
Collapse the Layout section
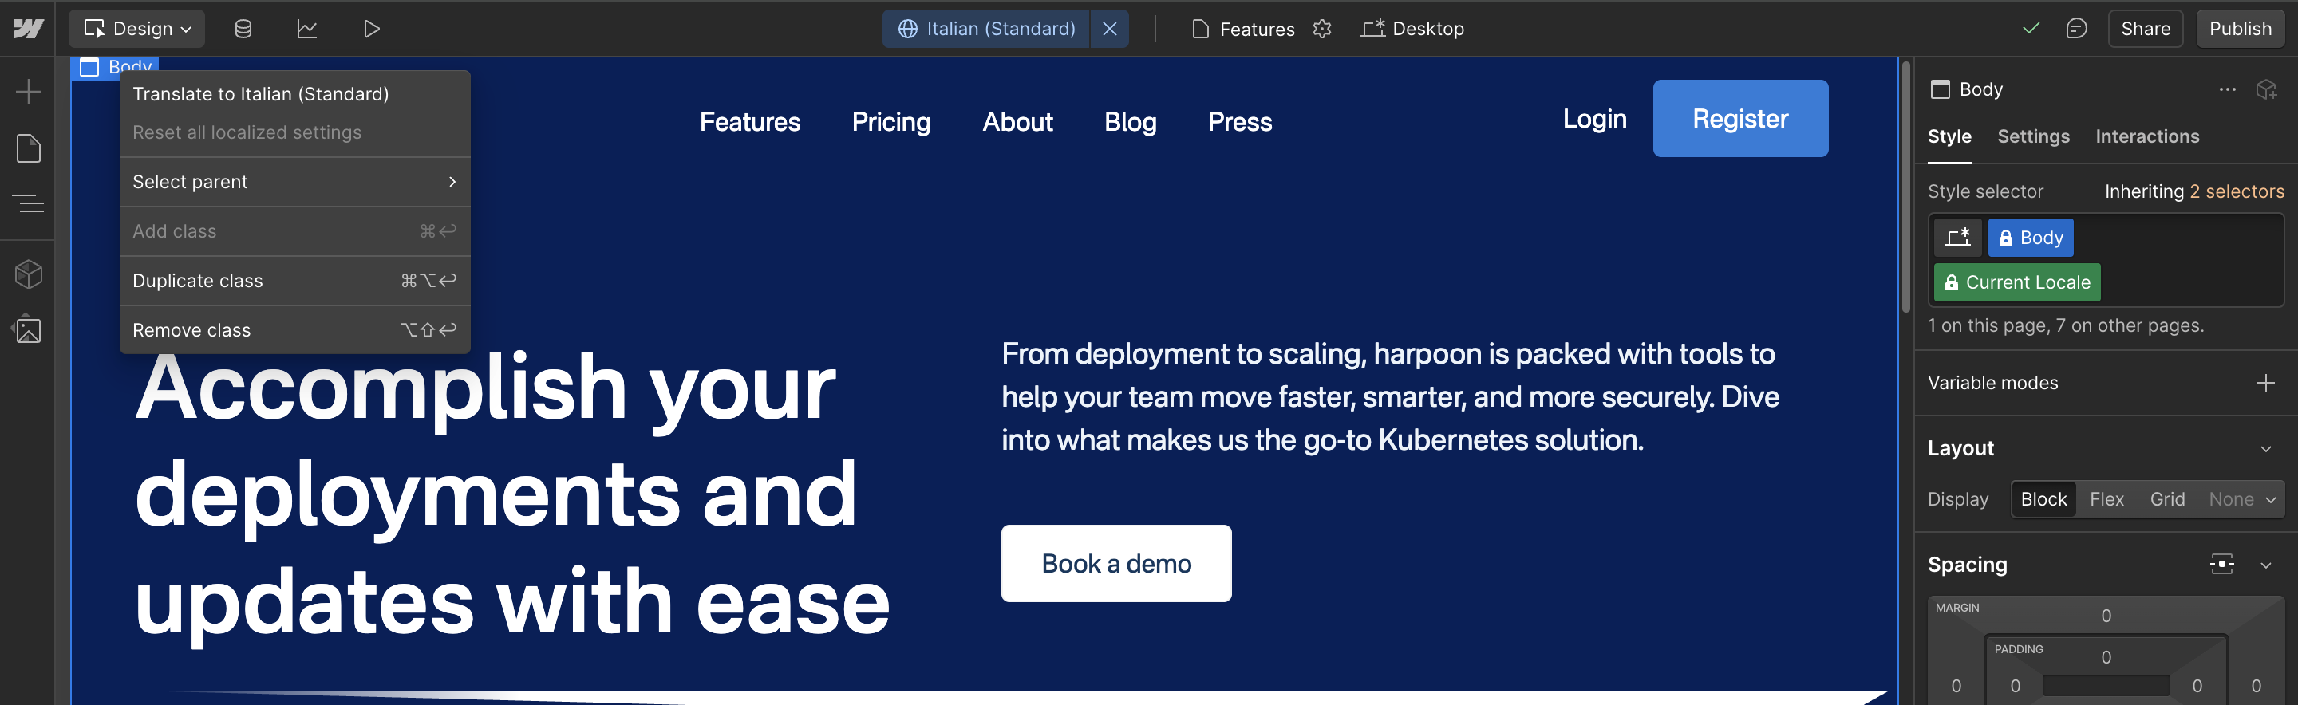point(2266,448)
